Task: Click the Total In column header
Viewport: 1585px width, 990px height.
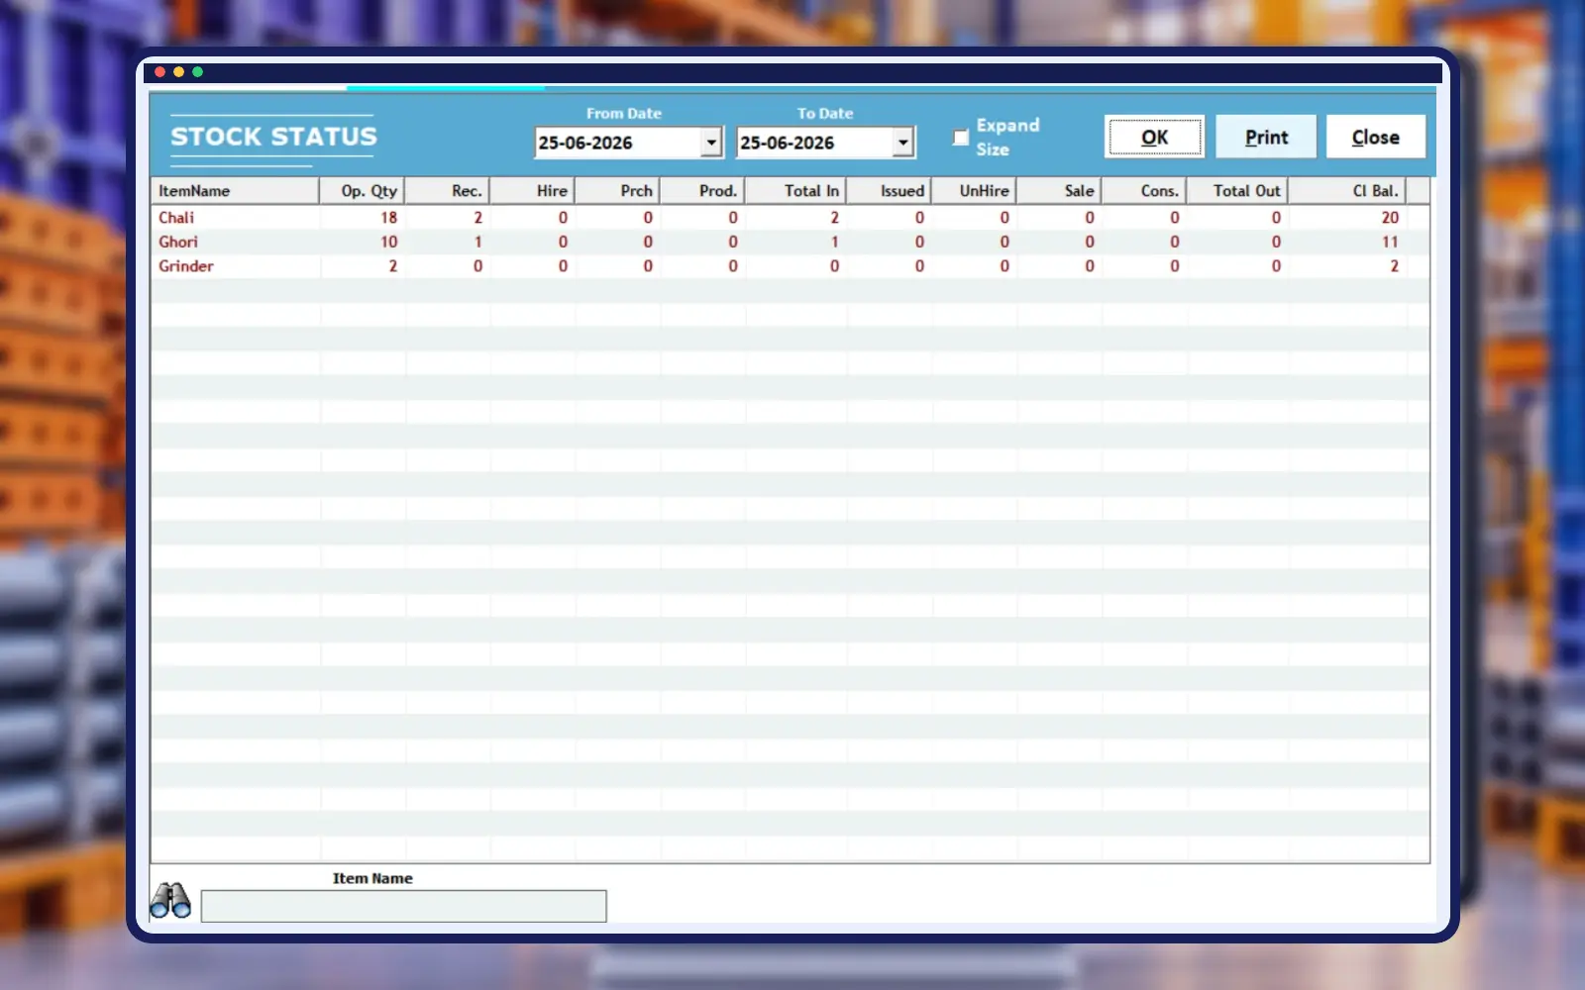Action: [796, 191]
